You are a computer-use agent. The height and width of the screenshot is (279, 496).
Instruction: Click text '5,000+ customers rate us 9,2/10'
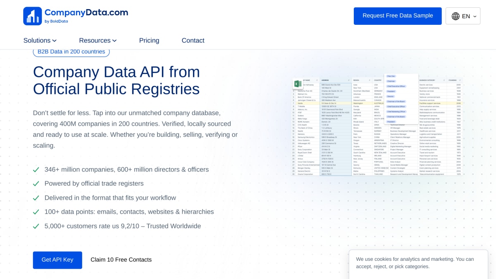coord(93,227)
